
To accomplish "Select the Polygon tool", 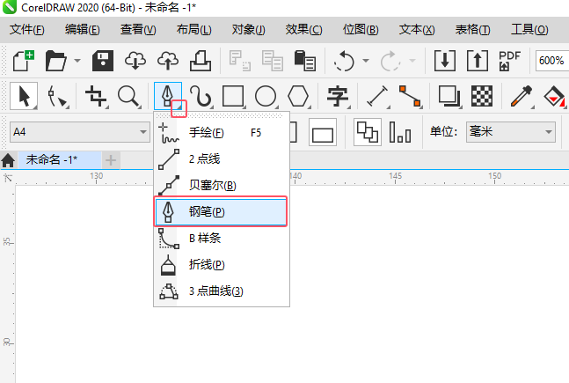I will [x=298, y=96].
